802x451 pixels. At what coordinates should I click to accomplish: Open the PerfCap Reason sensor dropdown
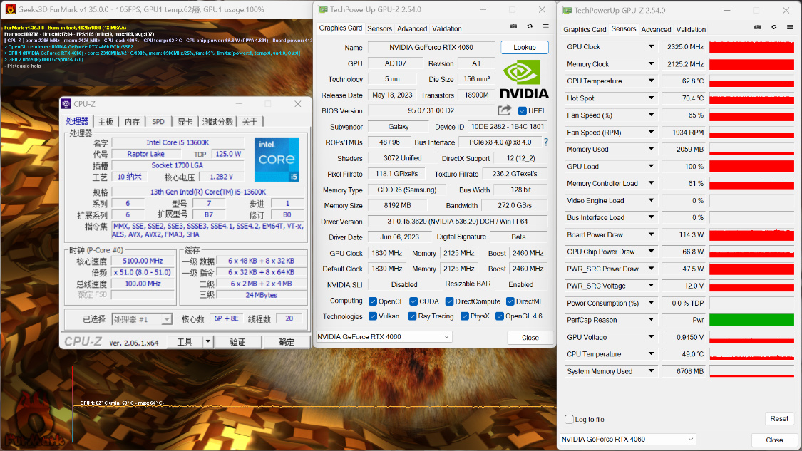pos(651,320)
